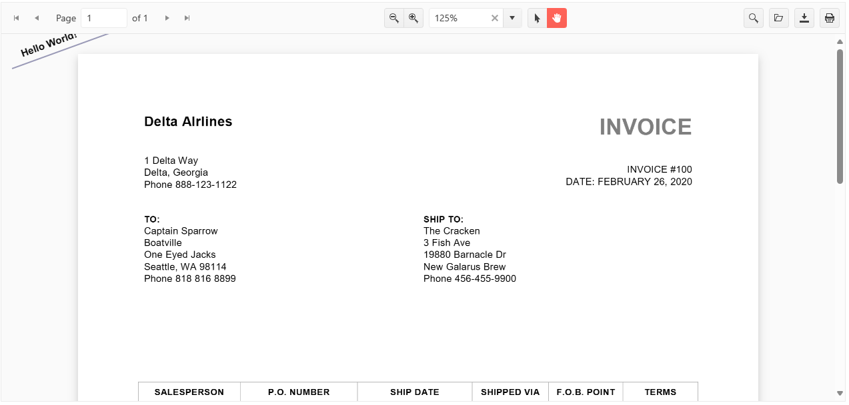Screen dimensions: 849x405
Task: Click the zoom out magnifier icon
Action: click(x=394, y=18)
